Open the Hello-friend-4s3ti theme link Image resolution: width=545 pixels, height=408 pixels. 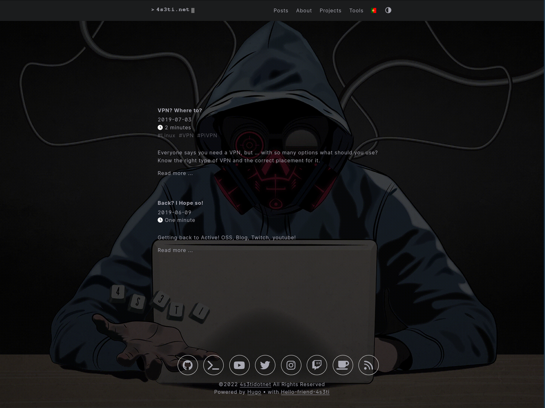pos(305,392)
